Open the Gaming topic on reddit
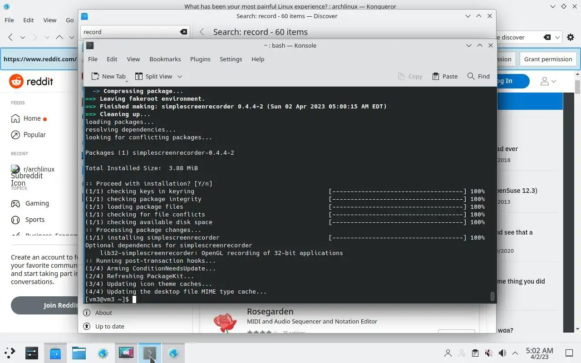Viewport: 581px width, 363px height. click(x=30, y=203)
